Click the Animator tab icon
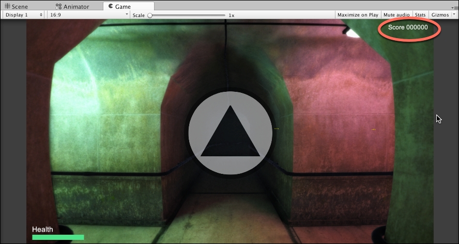This screenshot has height=244, width=459. pos(59,6)
